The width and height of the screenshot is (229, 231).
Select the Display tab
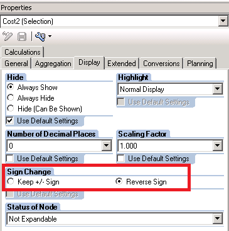point(89,62)
